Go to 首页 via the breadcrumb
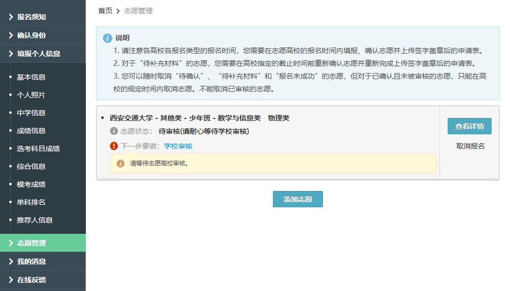510x291 pixels. pos(105,11)
